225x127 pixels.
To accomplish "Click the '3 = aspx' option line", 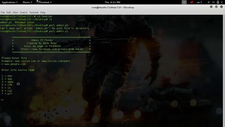I will [x=7, y=82].
